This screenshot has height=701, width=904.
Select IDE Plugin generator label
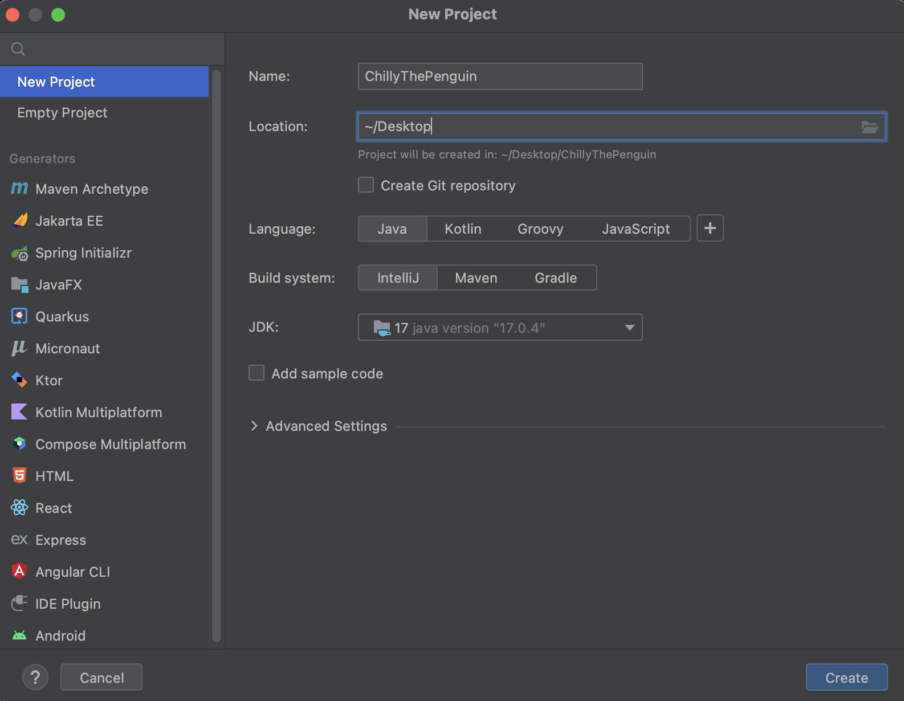click(68, 604)
